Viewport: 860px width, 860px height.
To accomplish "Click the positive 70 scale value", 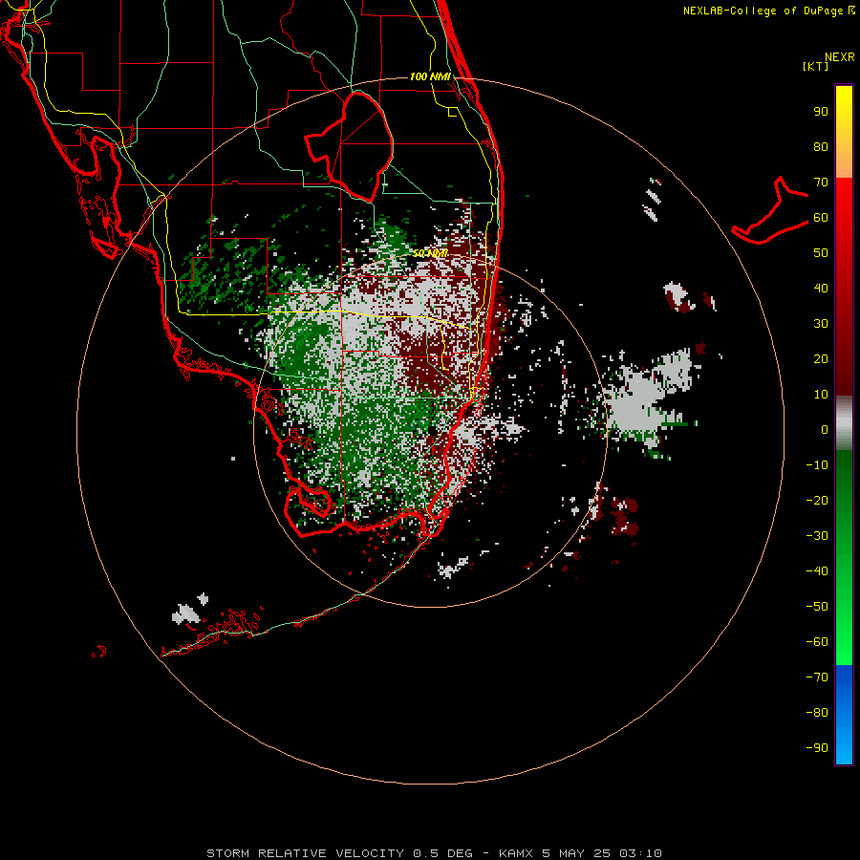I will click(821, 183).
